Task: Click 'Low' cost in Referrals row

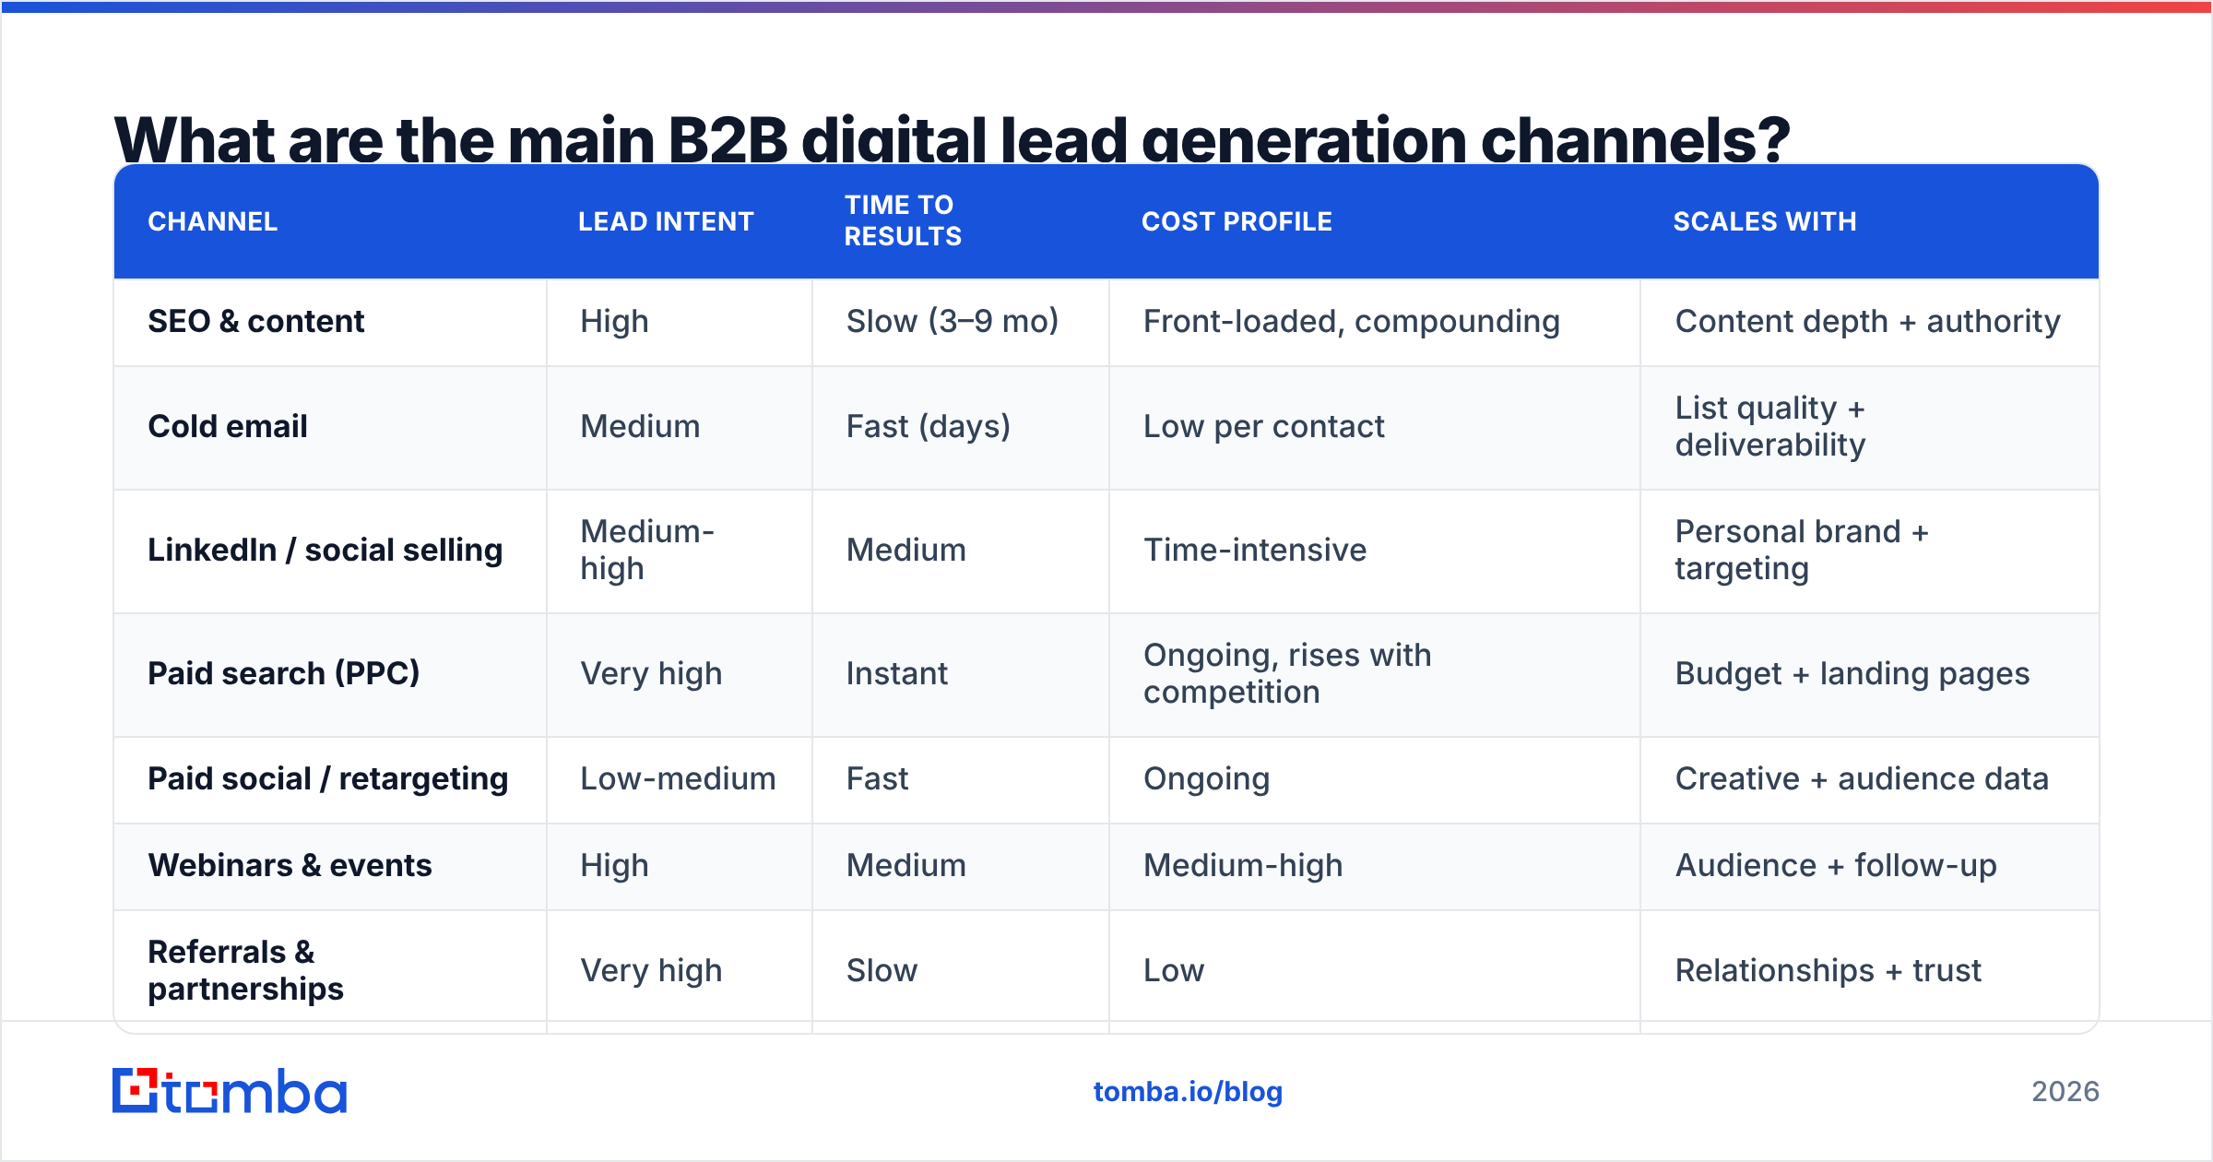Action: tap(1174, 970)
